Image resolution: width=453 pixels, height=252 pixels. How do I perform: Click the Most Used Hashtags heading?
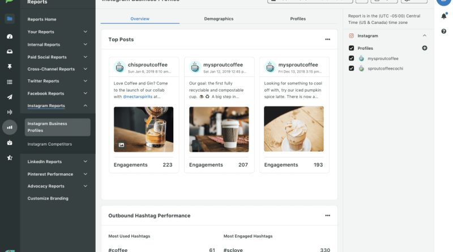tap(129, 236)
